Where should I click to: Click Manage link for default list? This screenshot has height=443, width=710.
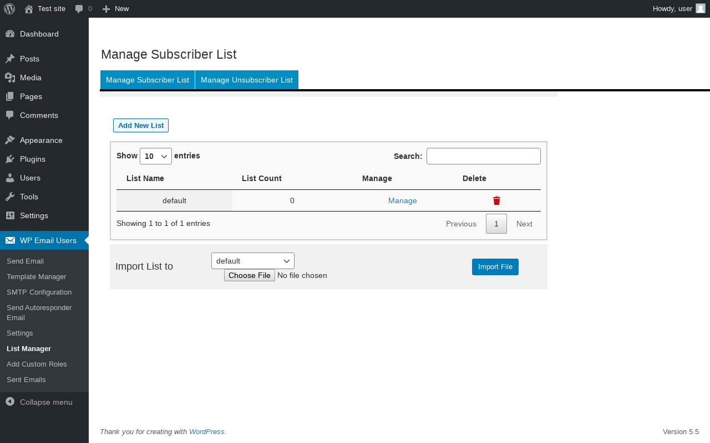(402, 200)
